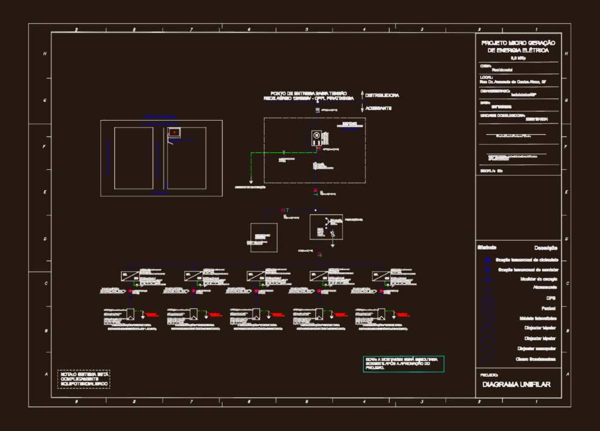Click the 'Módulo fotovoltaico' legend description
This screenshot has width=600, height=431.
click(538, 318)
